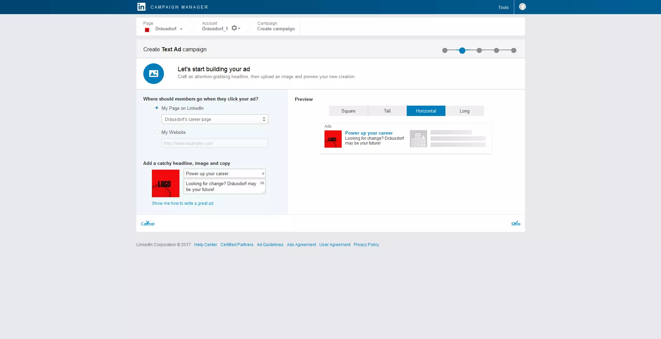Open Help Center link
Image resolution: width=661 pixels, height=339 pixels.
[206, 245]
